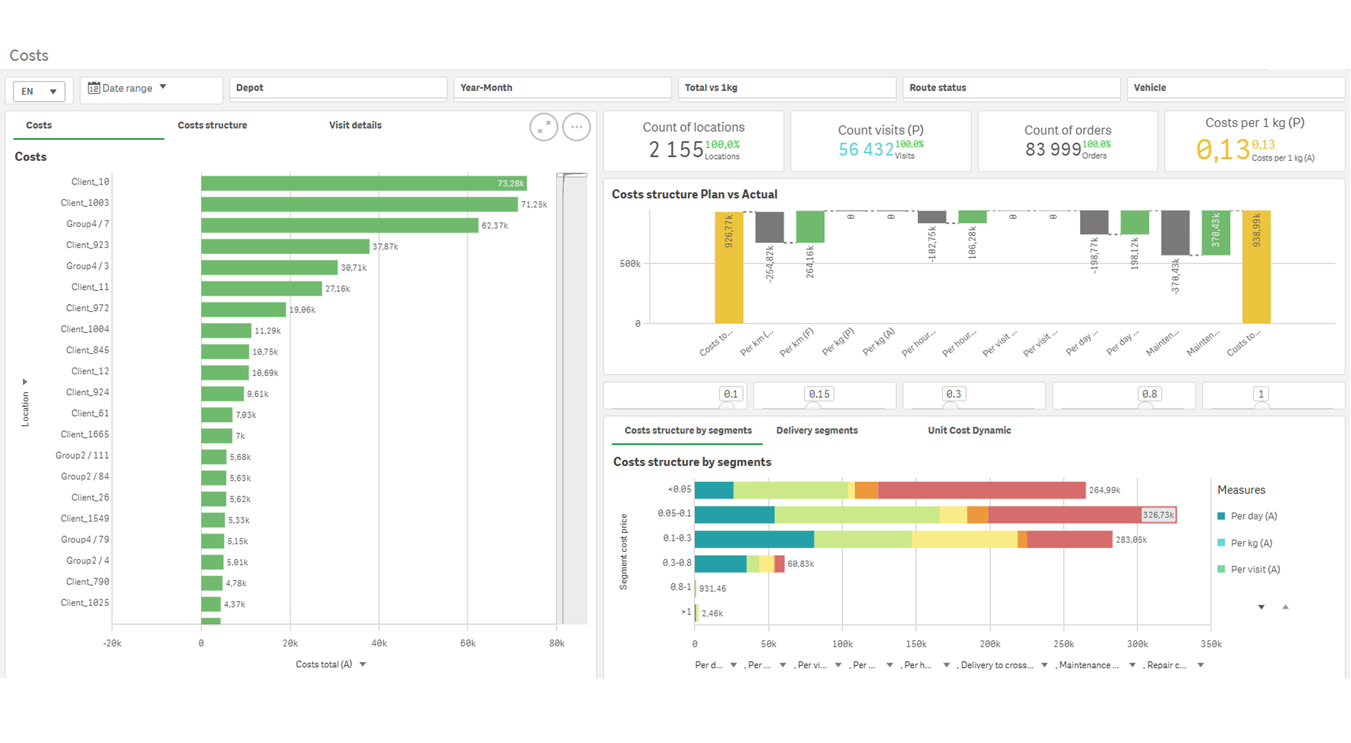Viewport: 1351px width, 743px height.
Task: Open the EN language dropdown
Action: click(x=39, y=91)
